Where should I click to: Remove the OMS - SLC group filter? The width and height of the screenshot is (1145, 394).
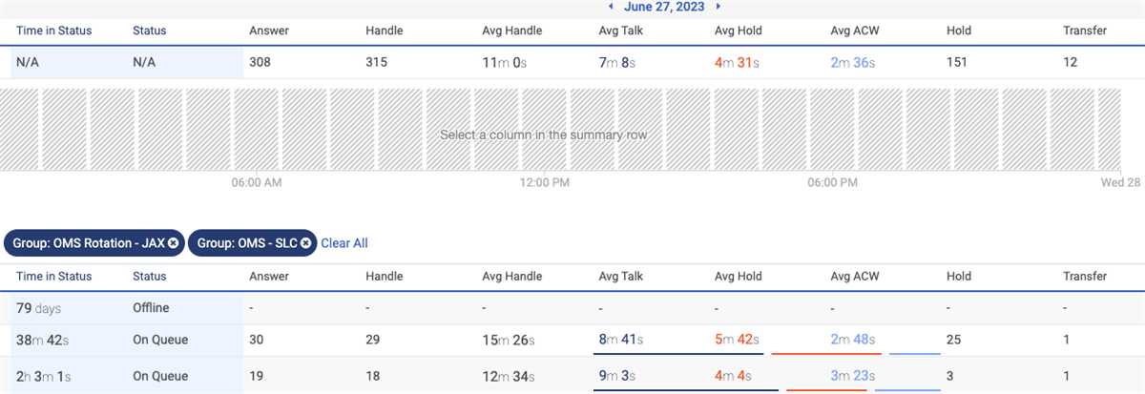pyautogui.click(x=305, y=243)
